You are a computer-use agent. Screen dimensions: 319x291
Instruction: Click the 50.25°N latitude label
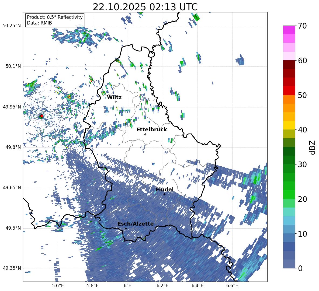click(x=12, y=26)
